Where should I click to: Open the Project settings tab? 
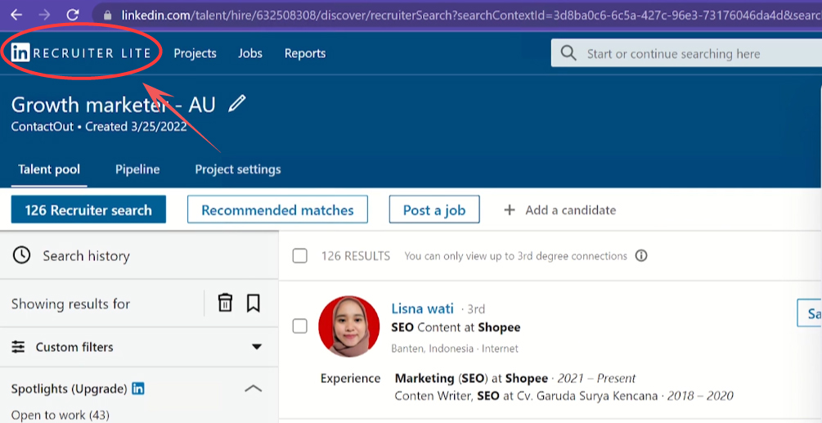click(238, 169)
